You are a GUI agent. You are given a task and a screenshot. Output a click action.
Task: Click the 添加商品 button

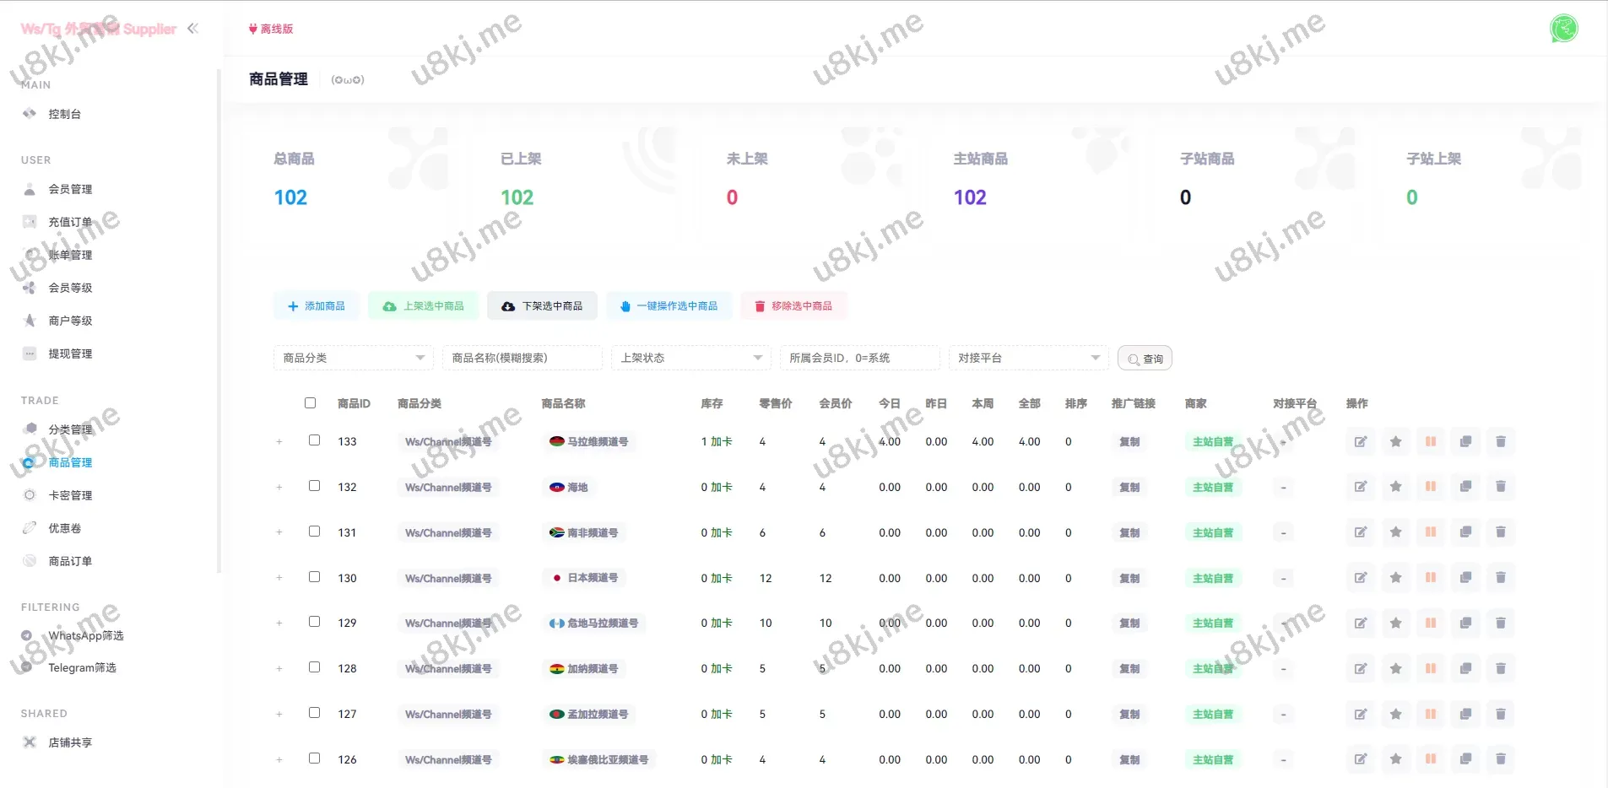[317, 306]
